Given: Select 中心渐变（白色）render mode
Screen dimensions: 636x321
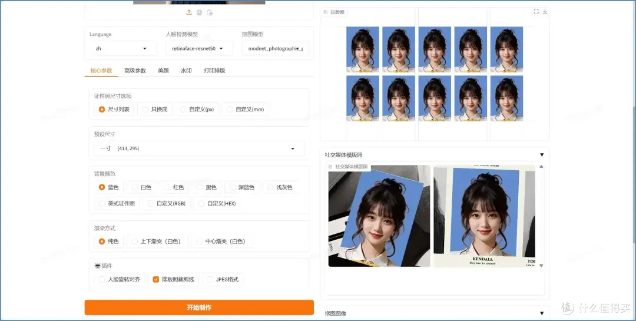Looking at the screenshot, I should pos(222,241).
